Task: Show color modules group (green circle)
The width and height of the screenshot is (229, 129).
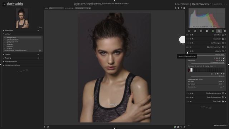Action: pyautogui.click(x=213, y=31)
